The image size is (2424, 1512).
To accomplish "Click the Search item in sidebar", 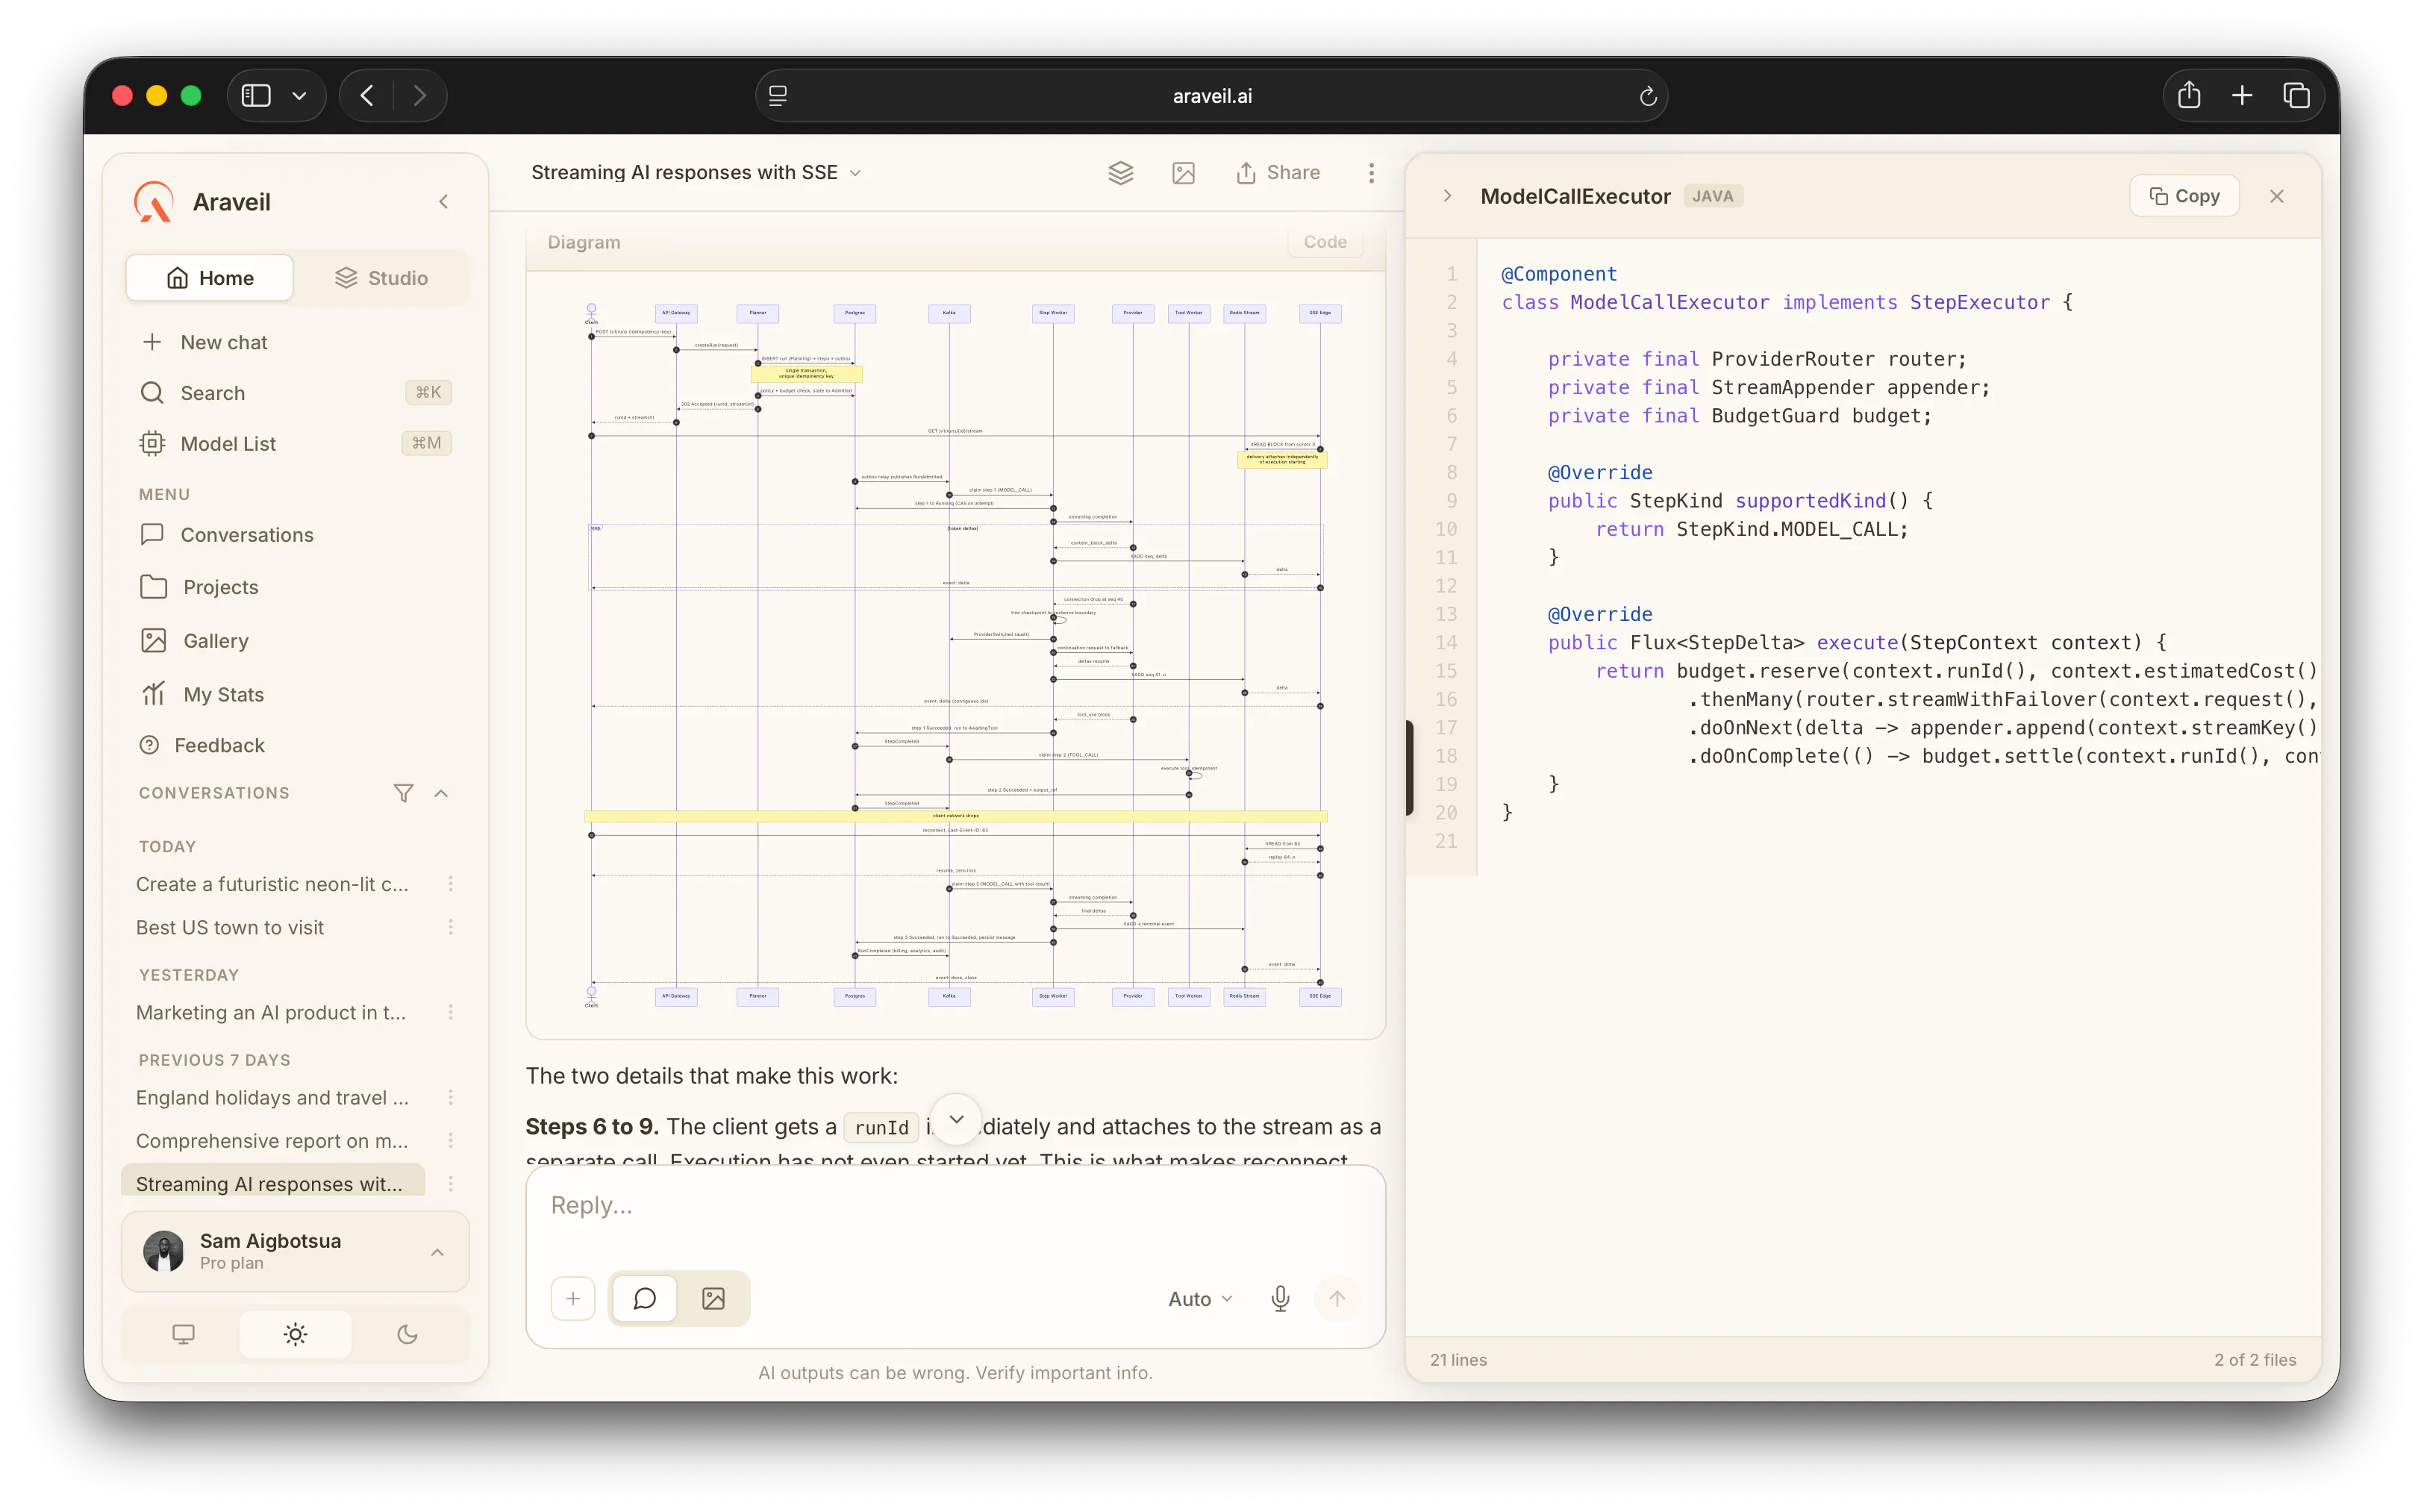I will click(x=295, y=393).
